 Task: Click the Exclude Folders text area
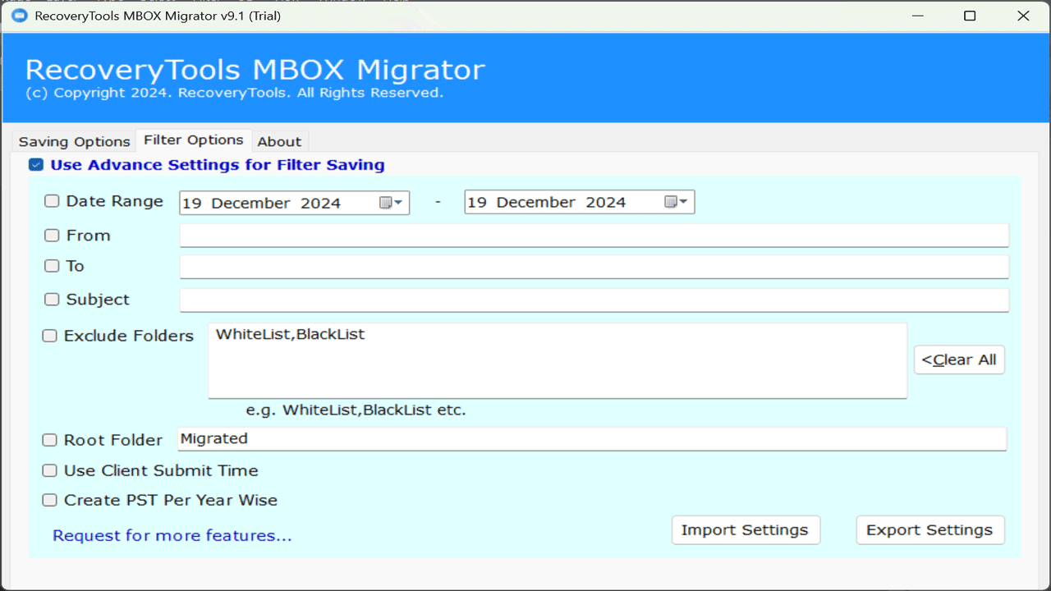pos(558,360)
